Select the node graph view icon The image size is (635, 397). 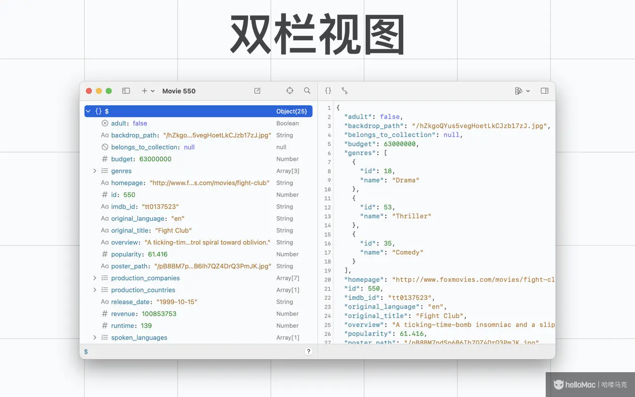pyautogui.click(x=344, y=91)
